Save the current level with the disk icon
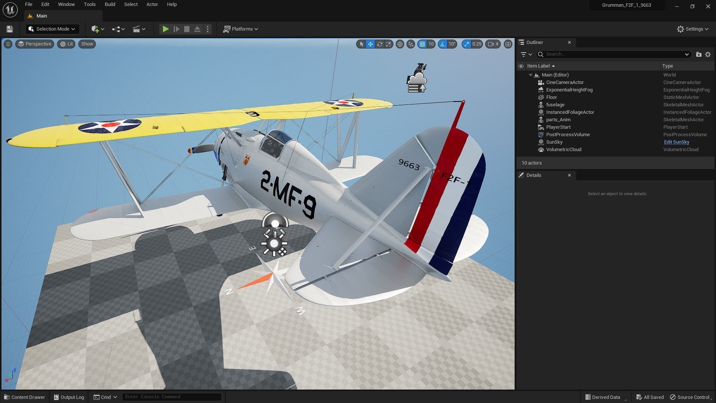 10,29
